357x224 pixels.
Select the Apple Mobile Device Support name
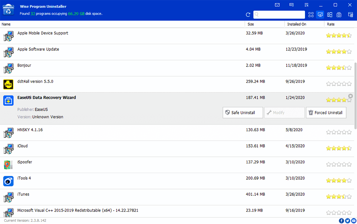coord(43,33)
